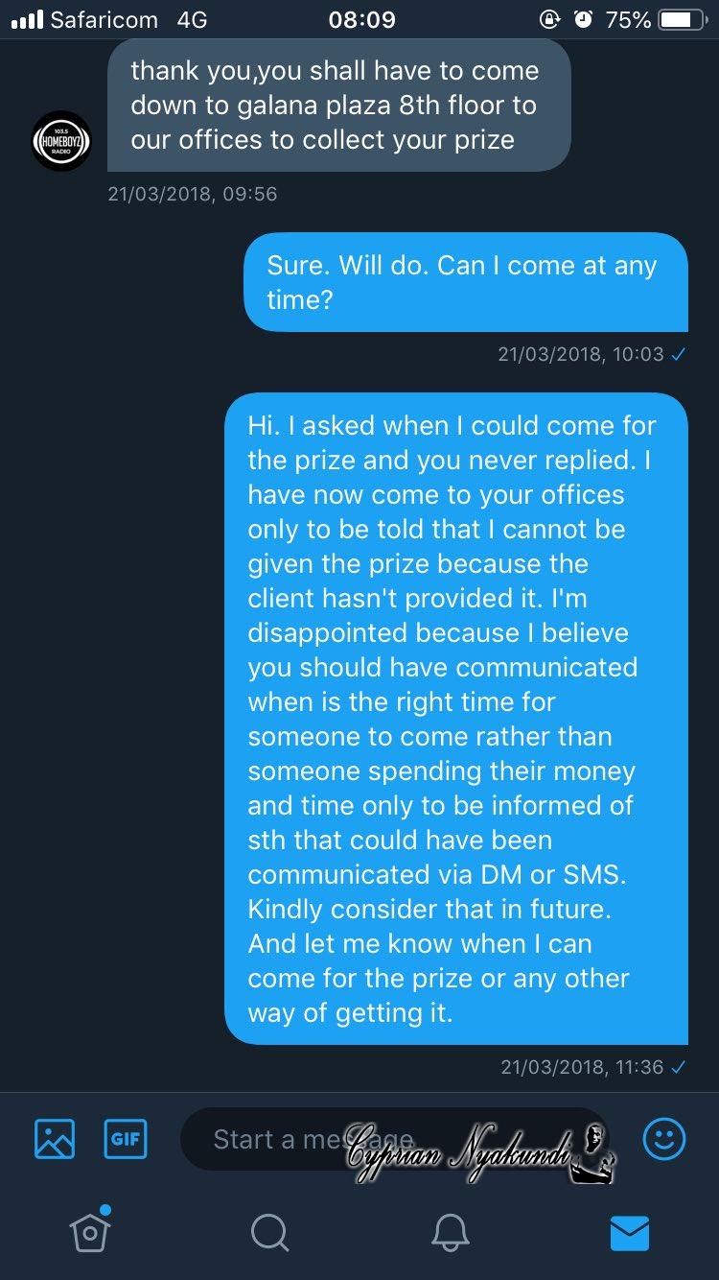Tap the 21/03/2018, 09:56 timestamp

pyautogui.click(x=193, y=194)
